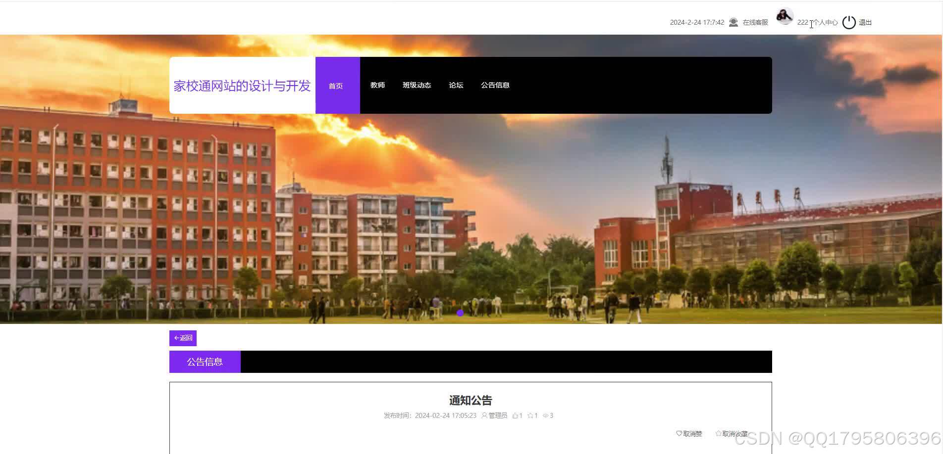This screenshot has width=943, height=454.
Task: Click the 返回 back button
Action: click(182, 338)
